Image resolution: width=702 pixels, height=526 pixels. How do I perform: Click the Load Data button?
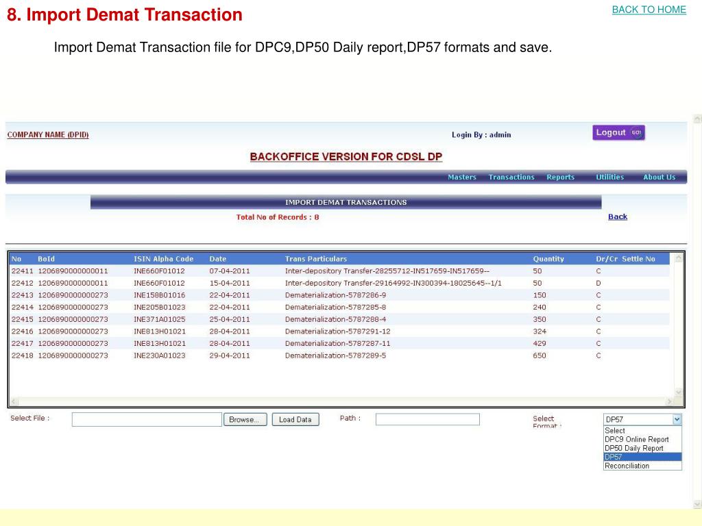[295, 420]
